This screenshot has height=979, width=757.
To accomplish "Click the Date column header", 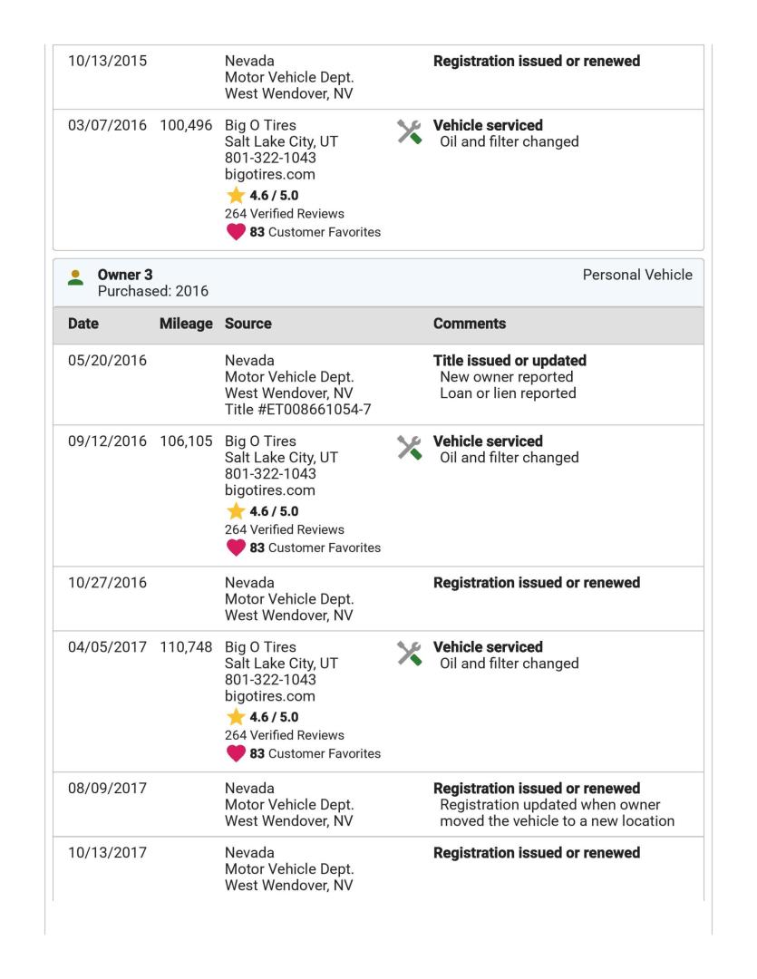I will pos(84,324).
